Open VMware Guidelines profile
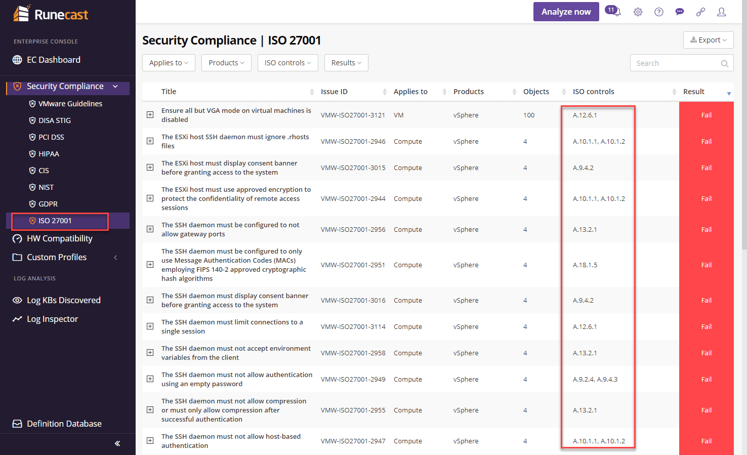Viewport: 747px width, 455px height. point(70,104)
